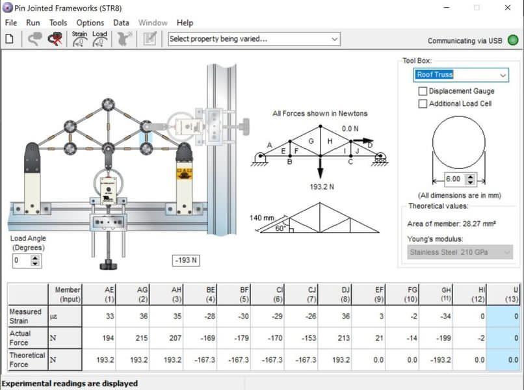This screenshot has height=390, width=524.
Task: Click the Theoretical Force cell under BE (4)
Action: 200,359
